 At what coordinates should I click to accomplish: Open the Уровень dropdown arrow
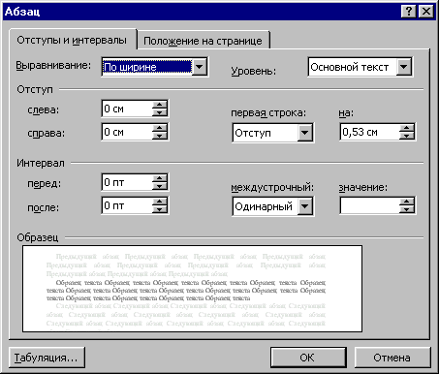click(403, 67)
